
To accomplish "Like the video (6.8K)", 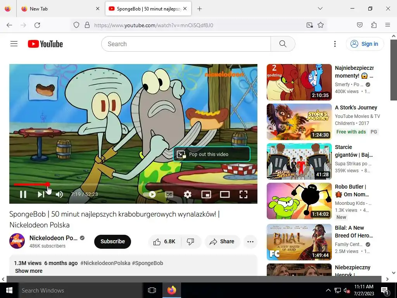I will 164,241.
